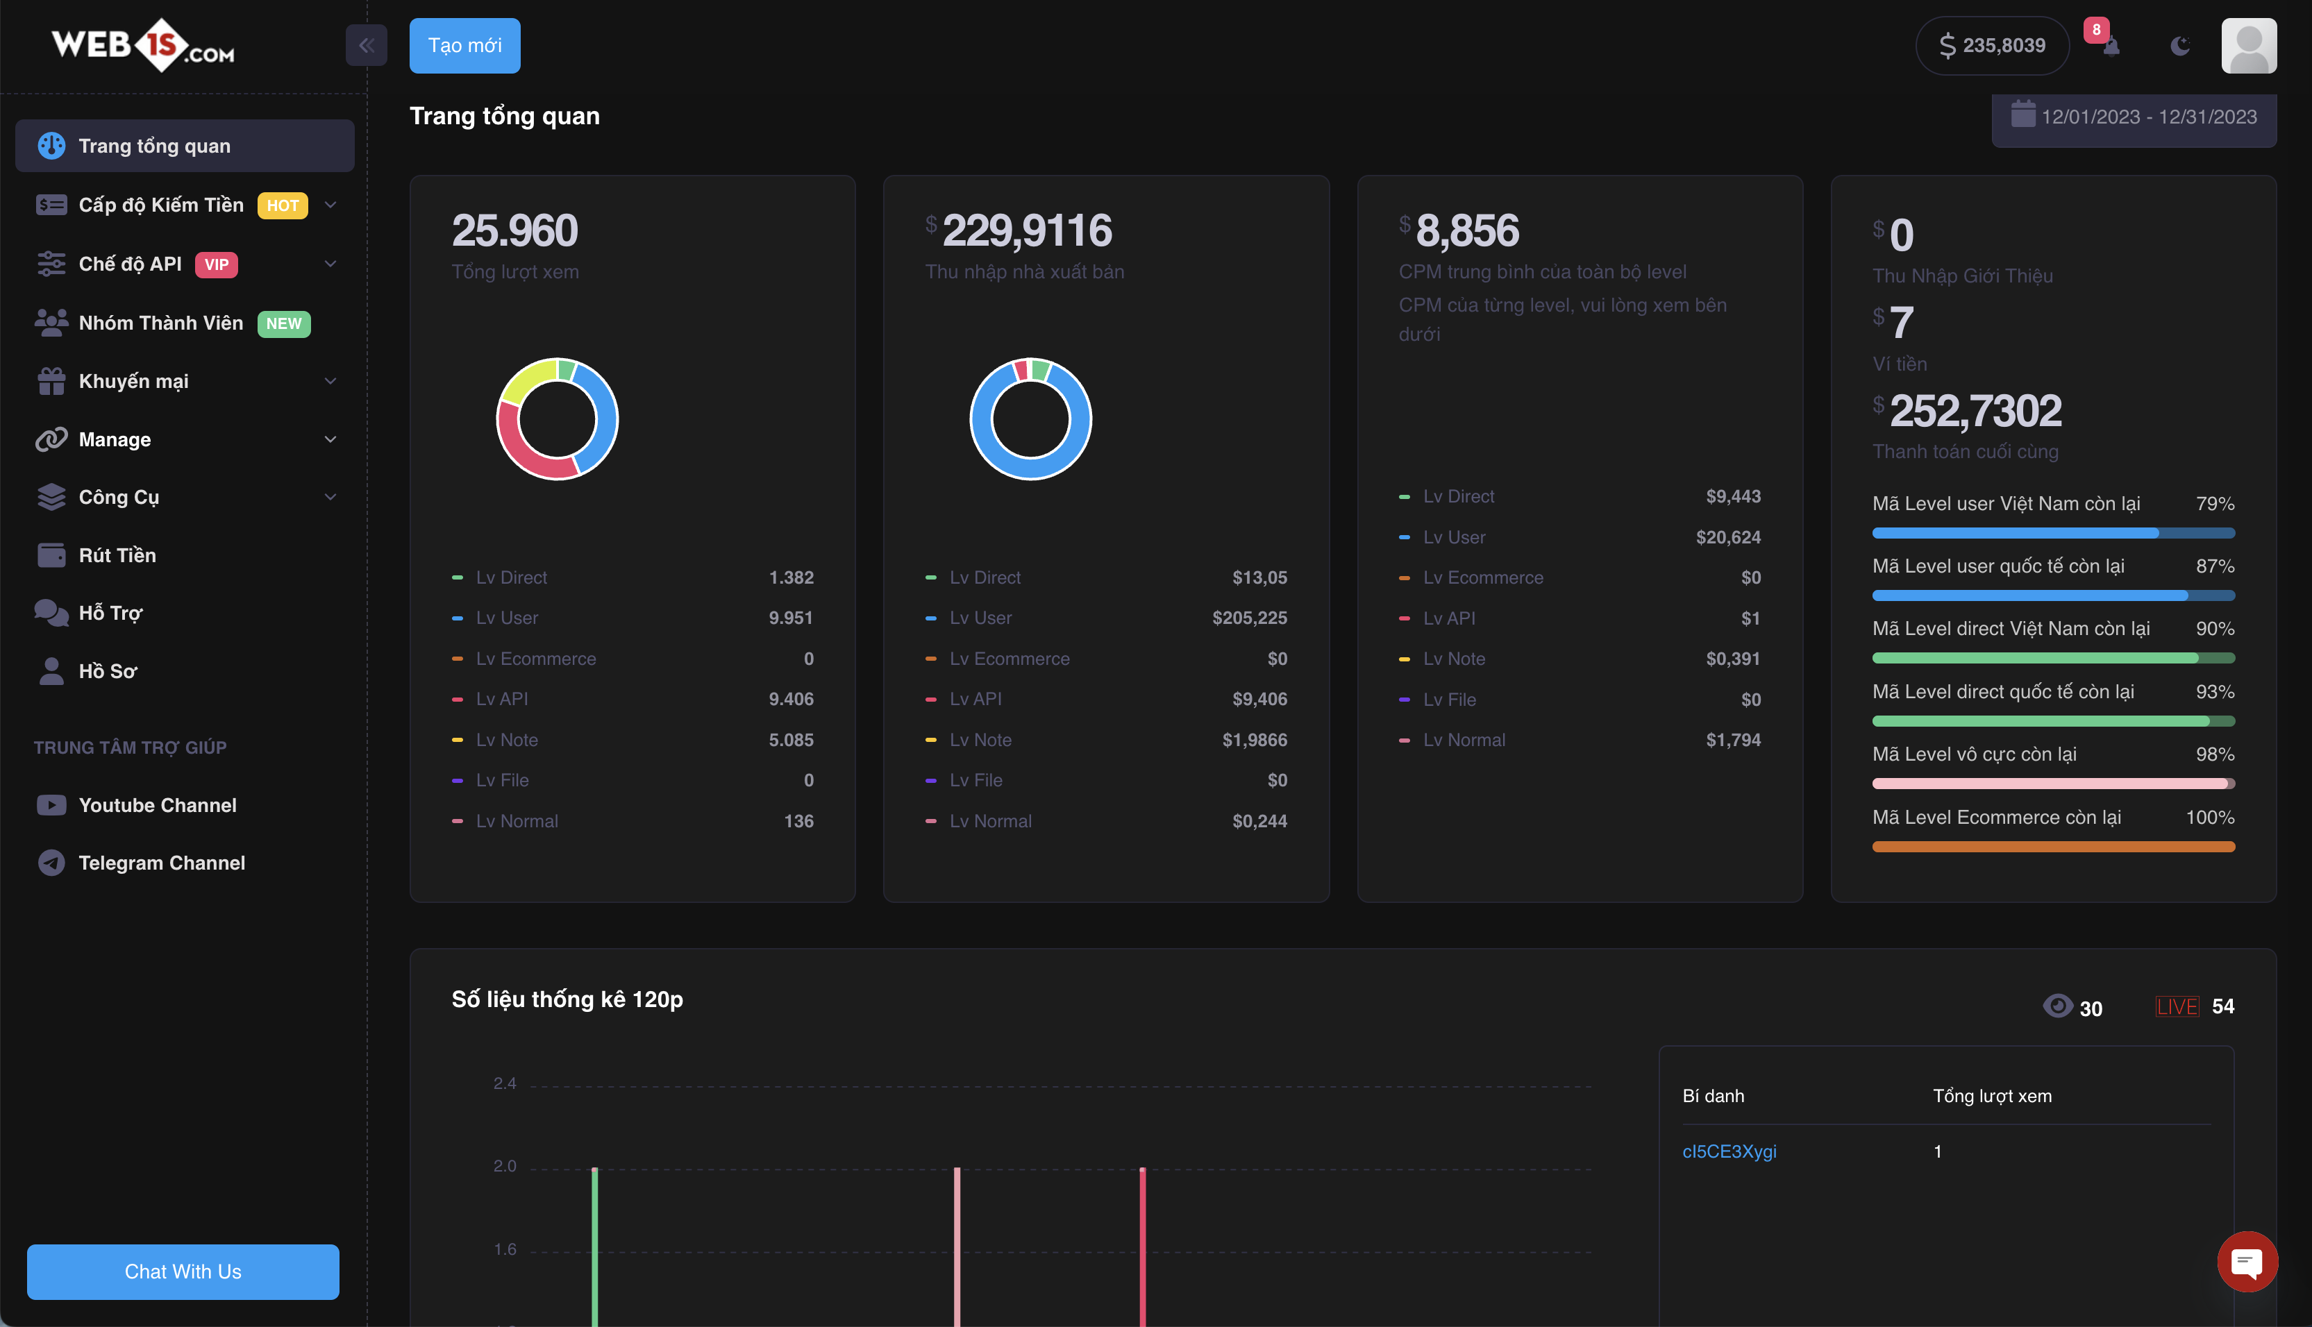This screenshot has height=1327, width=2312.
Task: Click the Chat With Us button
Action: (183, 1271)
